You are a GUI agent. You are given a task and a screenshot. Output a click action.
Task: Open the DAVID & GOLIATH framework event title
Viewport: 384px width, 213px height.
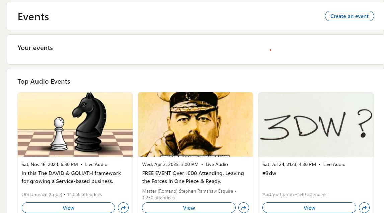click(71, 177)
